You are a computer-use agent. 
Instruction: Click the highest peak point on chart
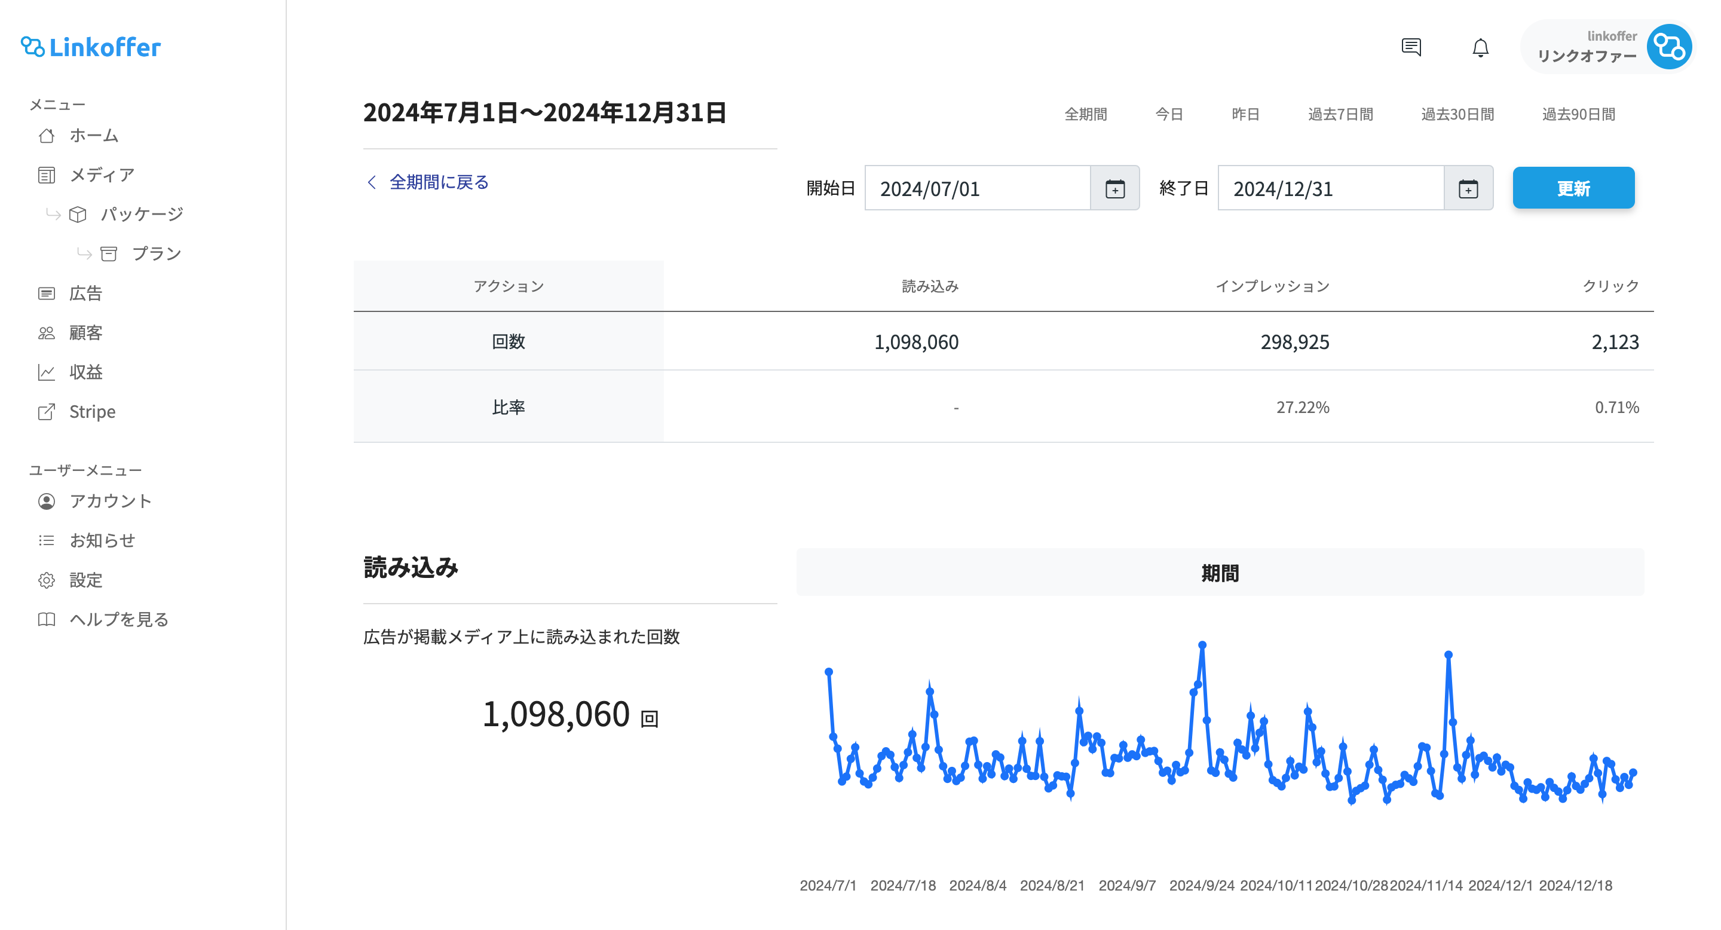click(1202, 646)
